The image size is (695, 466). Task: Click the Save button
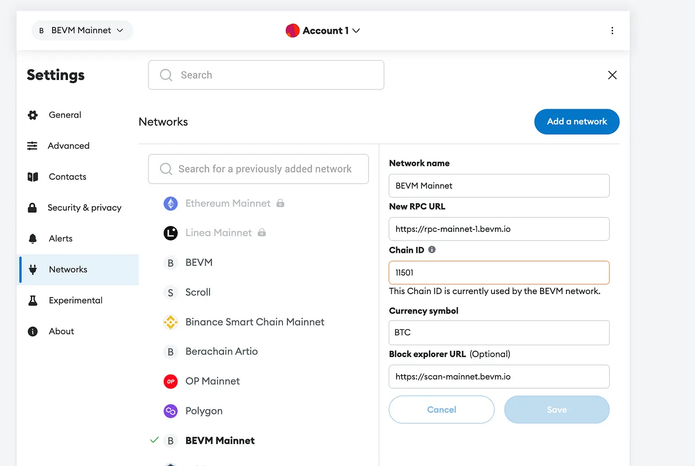pos(556,410)
